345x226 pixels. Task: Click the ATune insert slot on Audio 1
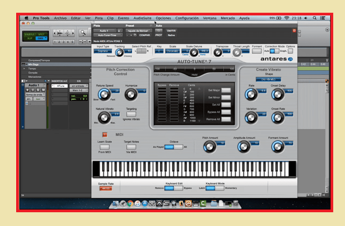60,86
